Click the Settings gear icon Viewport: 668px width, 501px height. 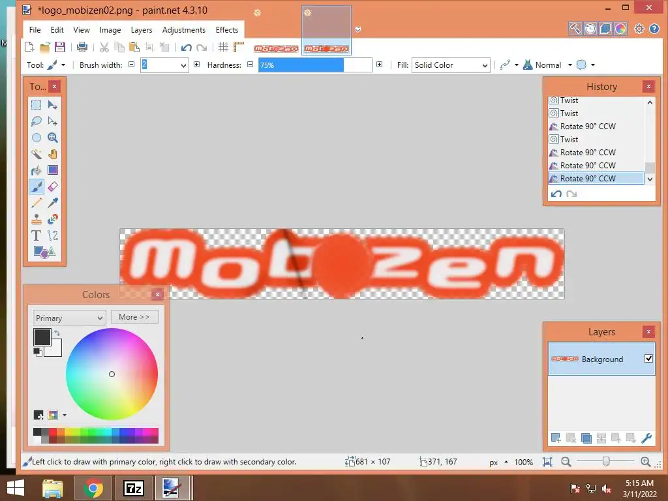click(639, 29)
